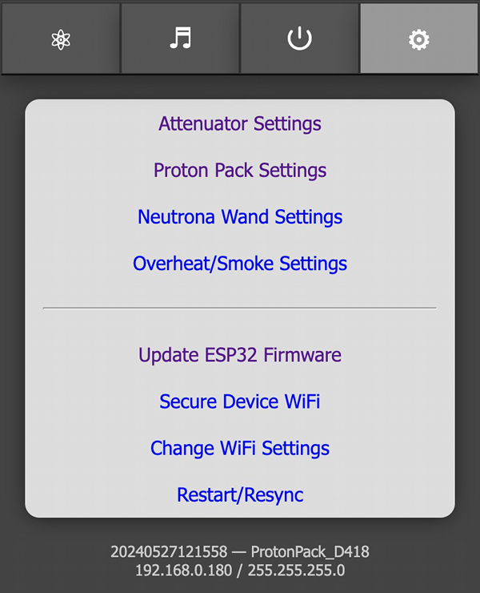
Task: Click the build timestamp 20240527121558
Action: pyautogui.click(x=167, y=552)
